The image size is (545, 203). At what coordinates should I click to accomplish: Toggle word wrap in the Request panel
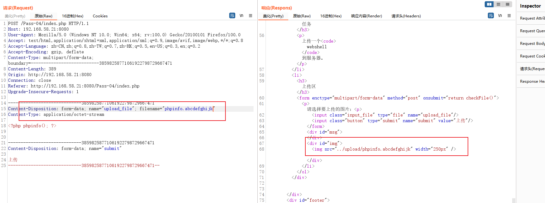click(x=232, y=15)
